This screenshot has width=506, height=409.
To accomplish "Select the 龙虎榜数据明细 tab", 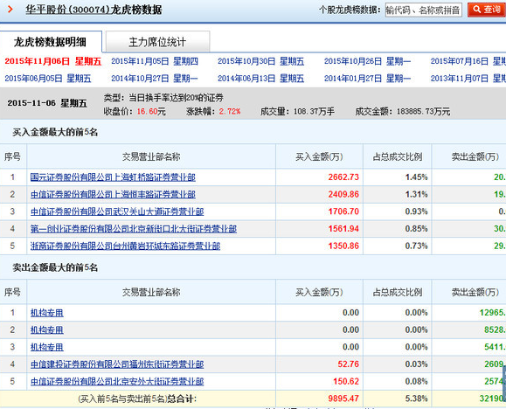I will point(51,42).
